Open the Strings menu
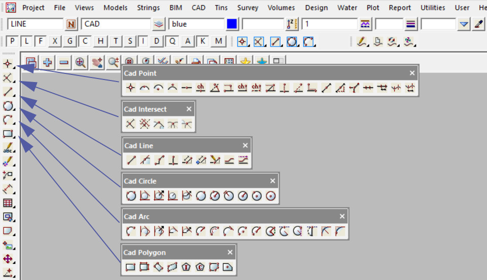The image size is (487, 280). point(148,8)
